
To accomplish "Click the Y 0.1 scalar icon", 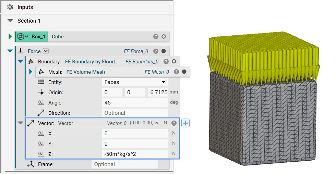I will 41,144.
